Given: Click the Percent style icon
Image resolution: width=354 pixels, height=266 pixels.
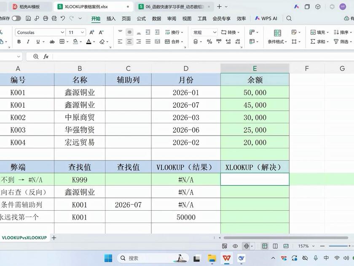Looking at the screenshot, I should 209,41.
